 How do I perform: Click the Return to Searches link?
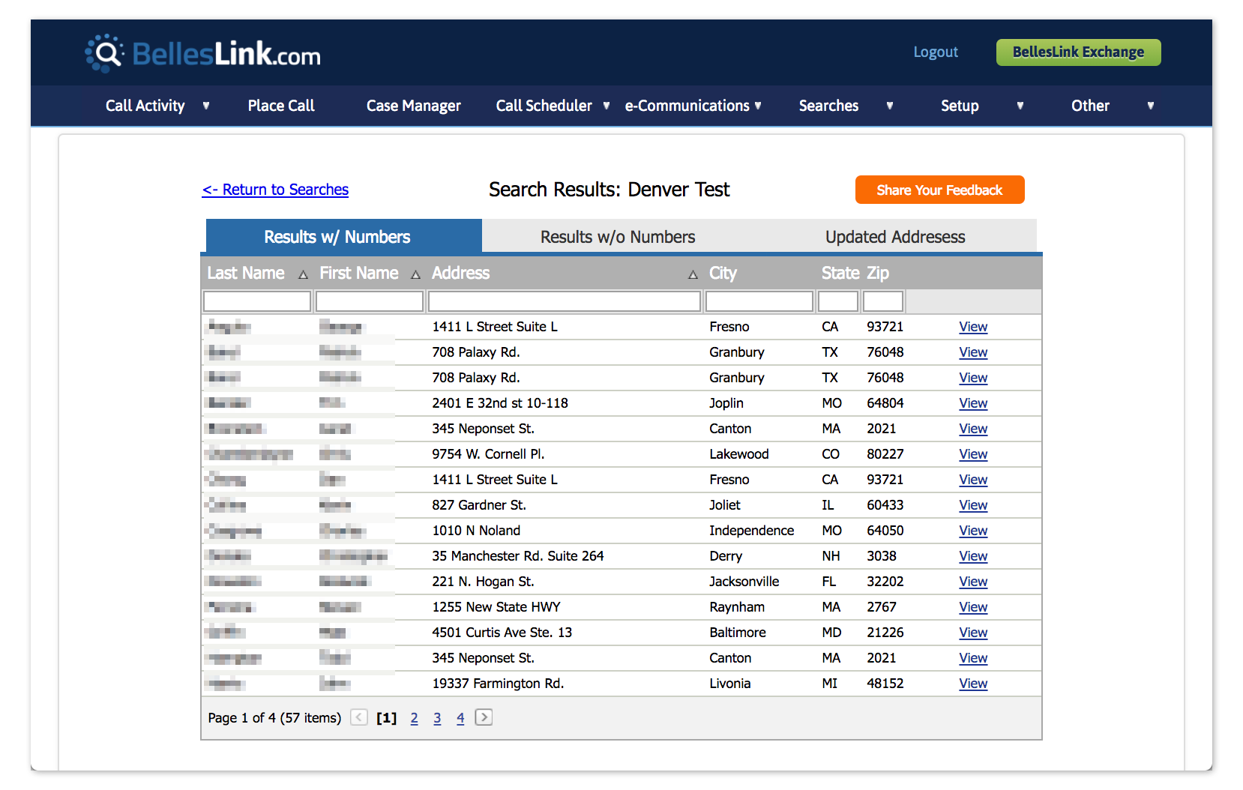click(275, 190)
